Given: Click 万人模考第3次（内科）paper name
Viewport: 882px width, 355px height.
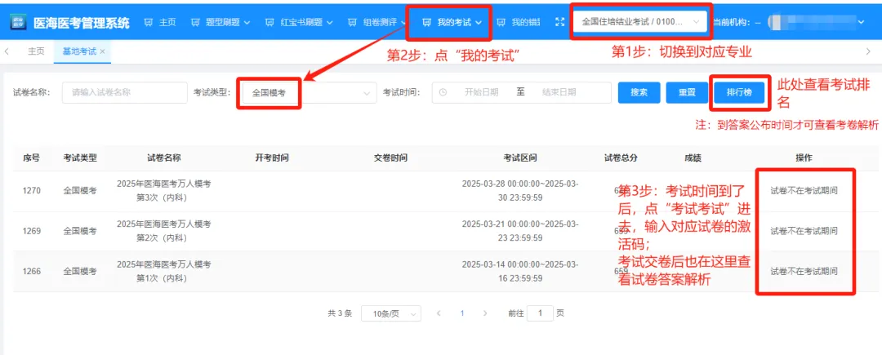Looking at the screenshot, I should click(x=163, y=190).
